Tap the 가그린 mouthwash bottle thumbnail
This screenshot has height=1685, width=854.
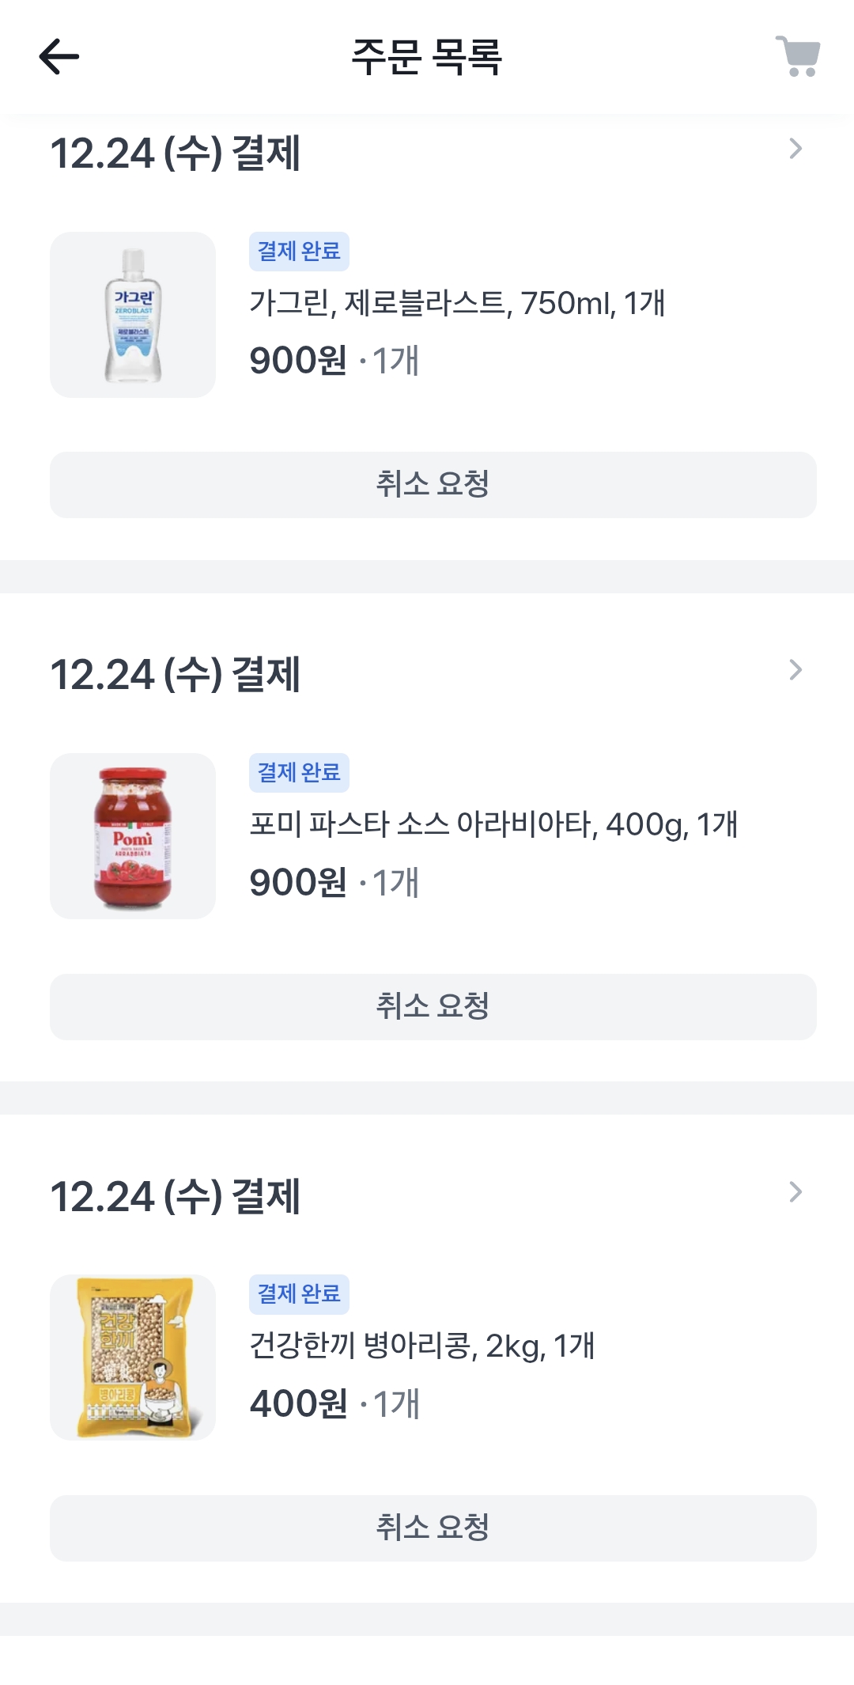point(133,315)
